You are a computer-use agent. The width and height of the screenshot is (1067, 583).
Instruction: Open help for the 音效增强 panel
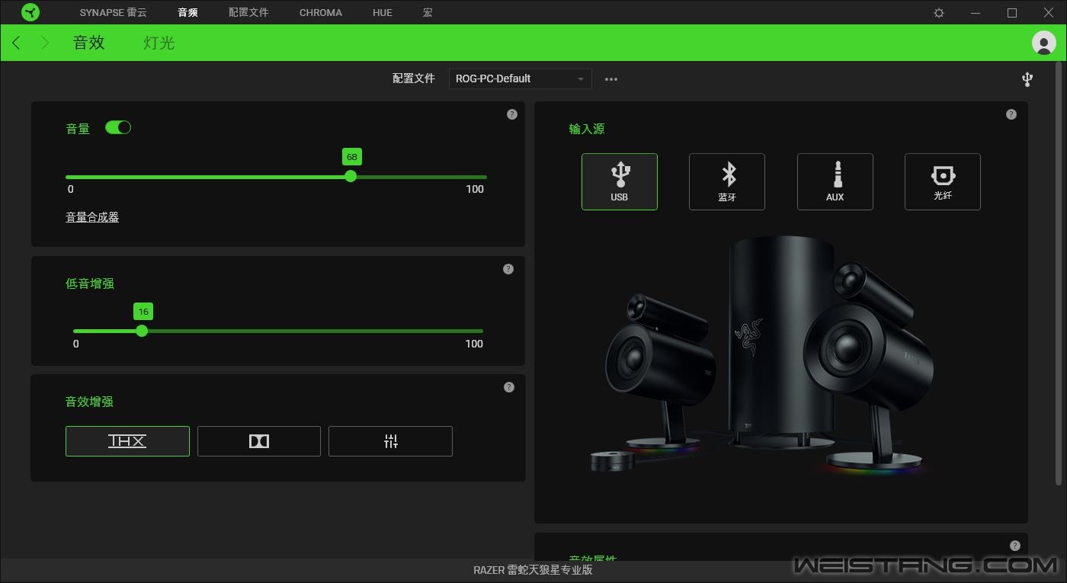click(x=509, y=387)
